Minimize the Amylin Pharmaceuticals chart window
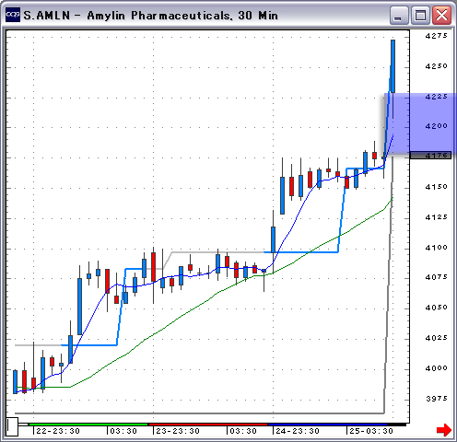 tap(399, 15)
